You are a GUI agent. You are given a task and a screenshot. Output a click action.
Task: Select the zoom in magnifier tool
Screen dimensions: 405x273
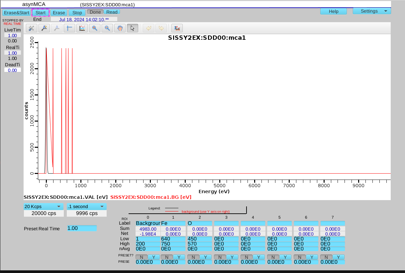pyautogui.click(x=94, y=28)
